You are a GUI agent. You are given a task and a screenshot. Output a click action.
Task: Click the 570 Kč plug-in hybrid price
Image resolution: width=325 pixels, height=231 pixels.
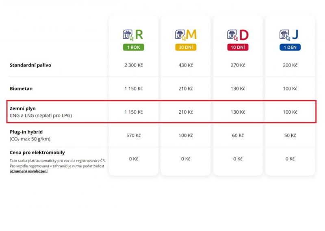[133, 136]
